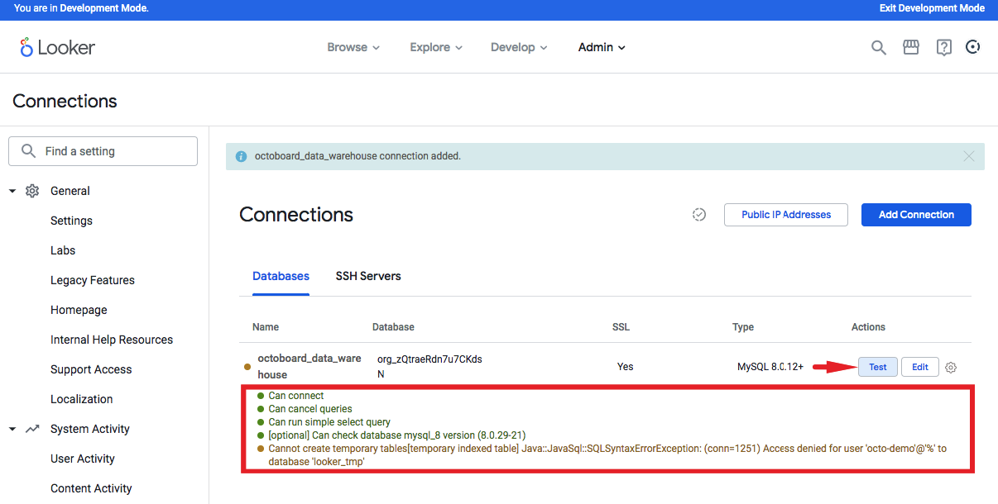The width and height of the screenshot is (998, 504).
Task: Switch to the Databases tab
Action: pos(281,276)
